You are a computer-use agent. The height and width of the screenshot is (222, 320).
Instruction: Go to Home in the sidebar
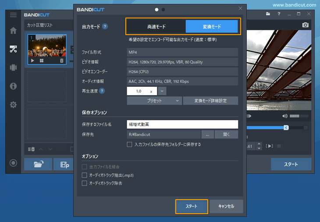pos(13,31)
